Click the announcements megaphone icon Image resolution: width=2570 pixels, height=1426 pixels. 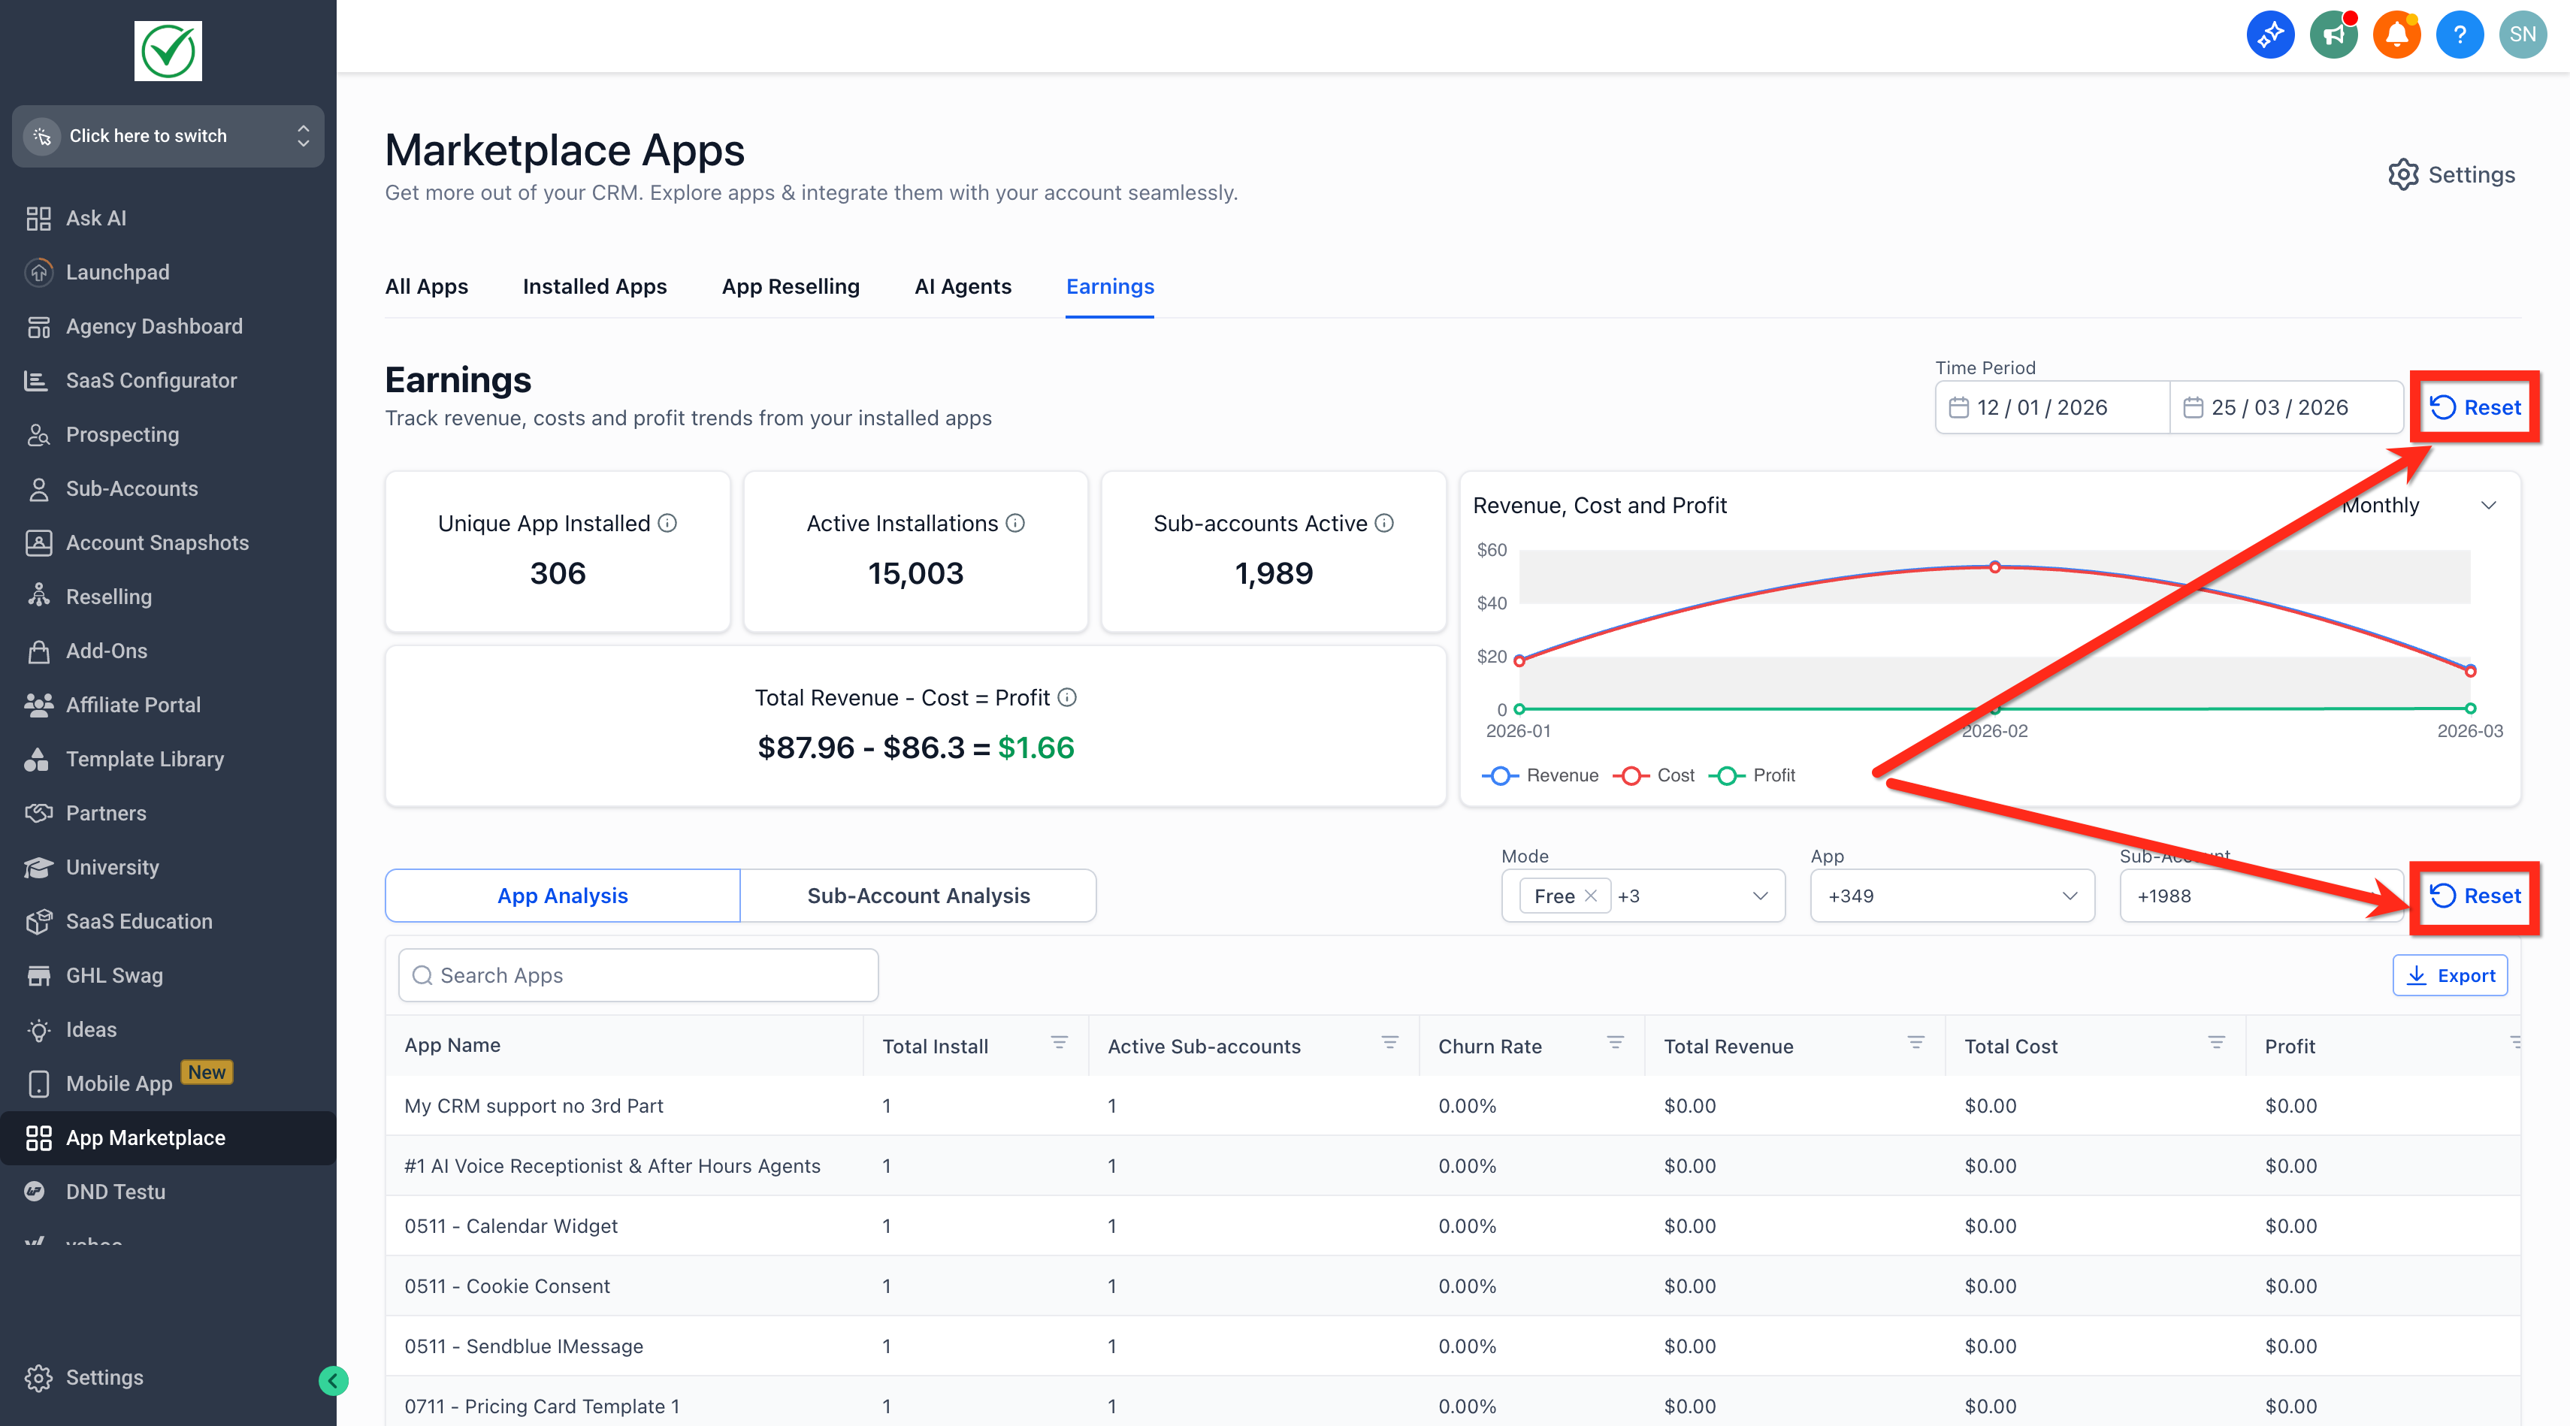(2333, 35)
